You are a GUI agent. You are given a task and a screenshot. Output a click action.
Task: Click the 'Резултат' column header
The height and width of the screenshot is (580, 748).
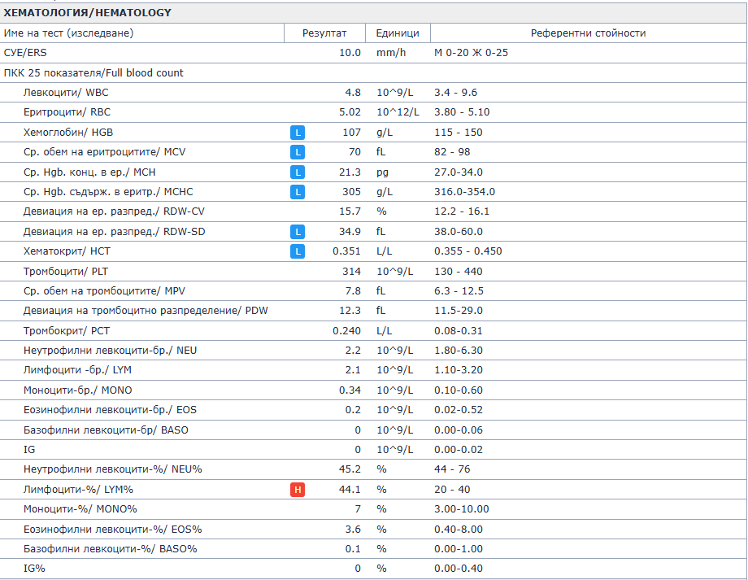click(x=324, y=33)
